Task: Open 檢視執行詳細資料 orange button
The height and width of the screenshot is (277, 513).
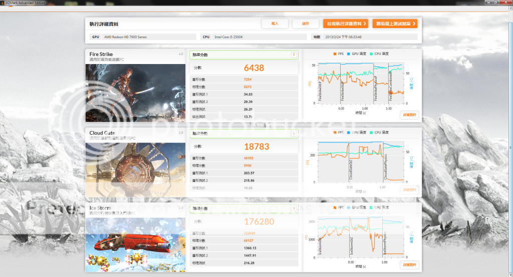Action: coord(346,23)
